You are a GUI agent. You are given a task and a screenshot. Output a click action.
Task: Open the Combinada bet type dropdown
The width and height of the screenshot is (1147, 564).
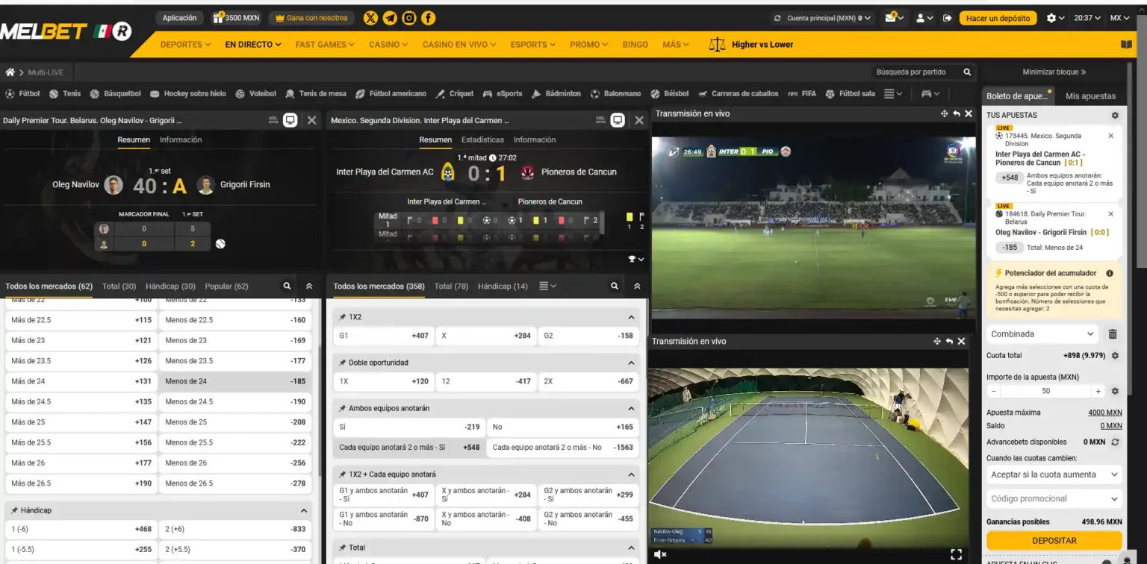(x=1042, y=334)
